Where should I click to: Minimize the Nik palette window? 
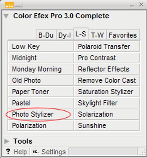pyautogui.click(x=132, y=6)
